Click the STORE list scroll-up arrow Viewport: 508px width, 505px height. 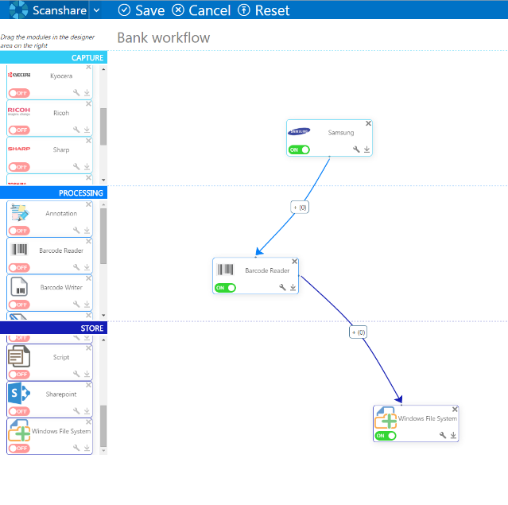pyautogui.click(x=103, y=340)
